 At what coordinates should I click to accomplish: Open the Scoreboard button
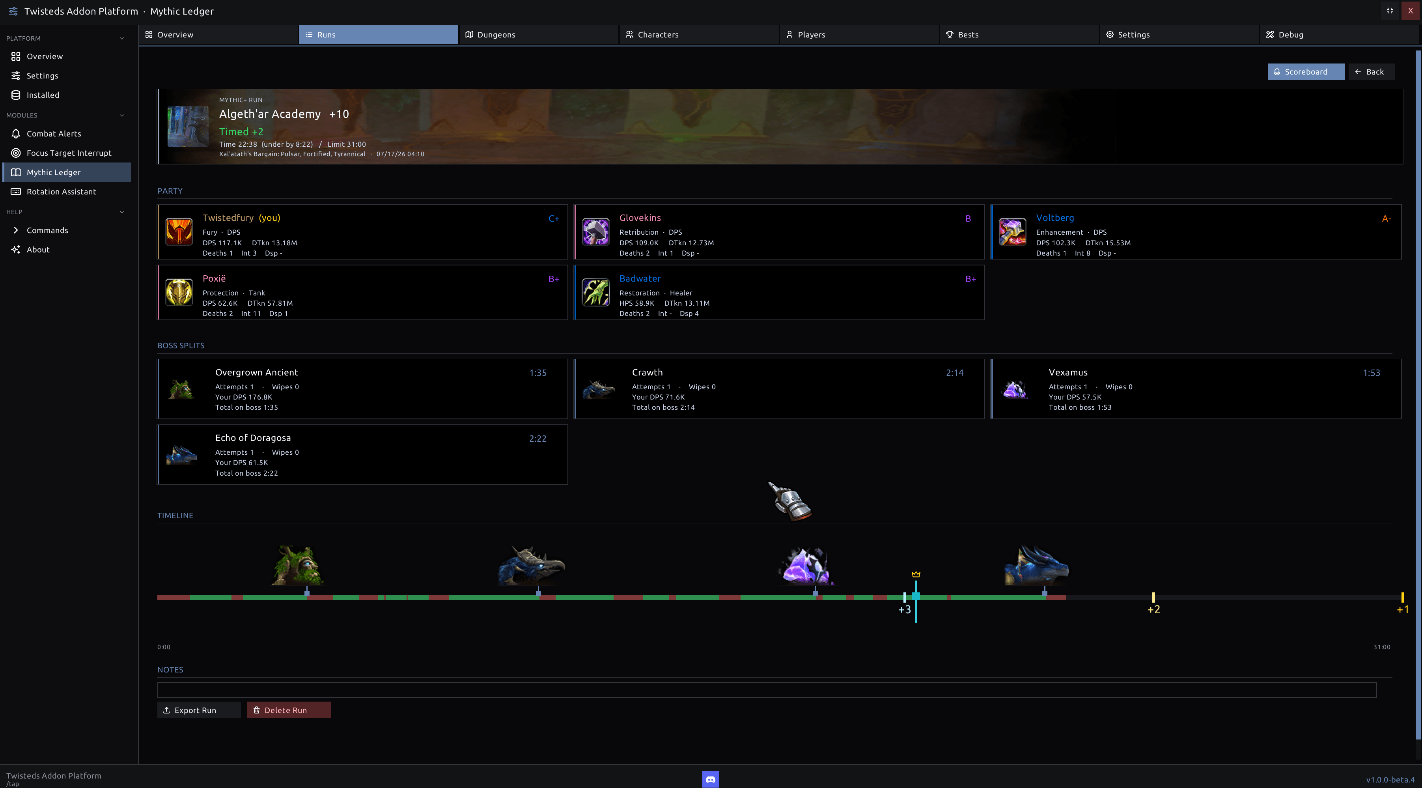[1306, 72]
